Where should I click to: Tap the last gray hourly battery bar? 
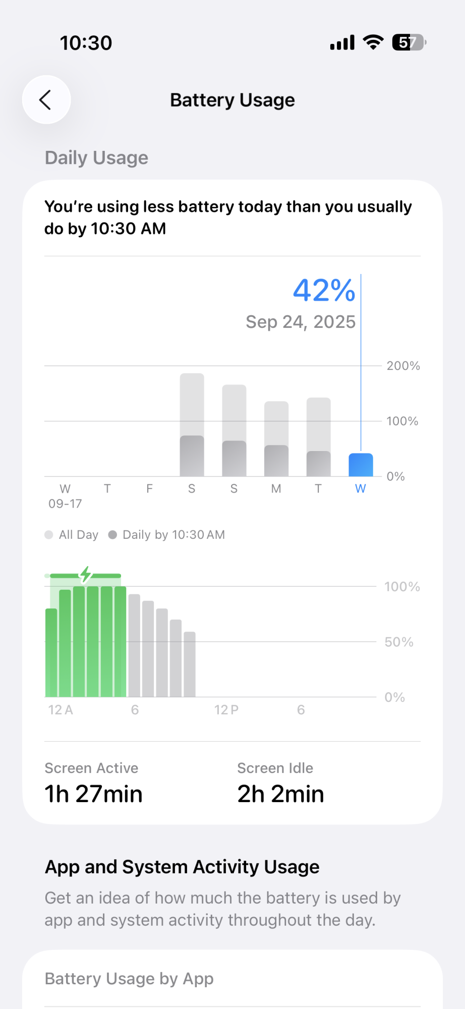[190, 664]
